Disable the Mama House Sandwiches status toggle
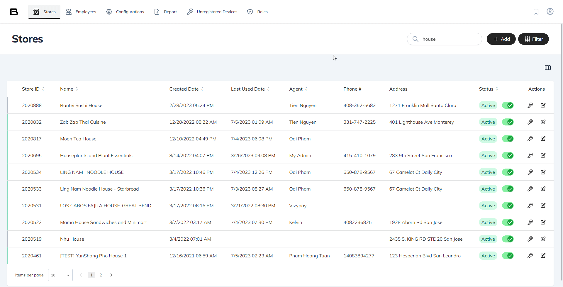 [508, 222]
